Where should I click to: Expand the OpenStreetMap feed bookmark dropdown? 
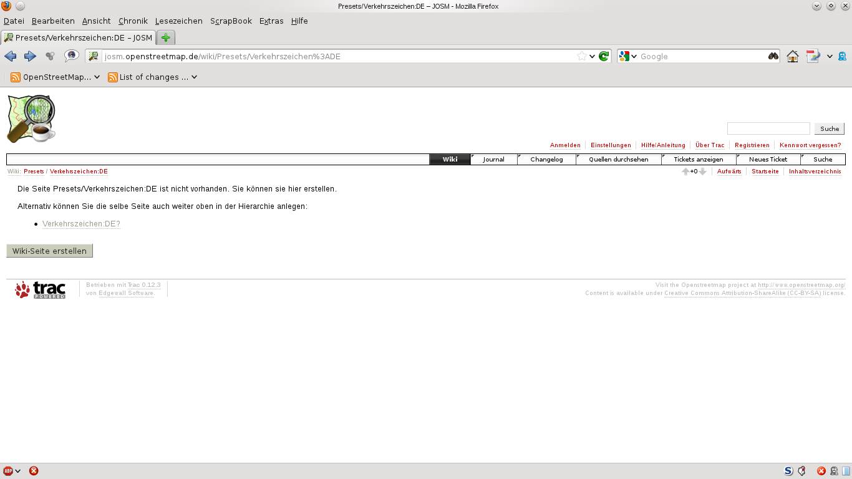tap(97, 77)
